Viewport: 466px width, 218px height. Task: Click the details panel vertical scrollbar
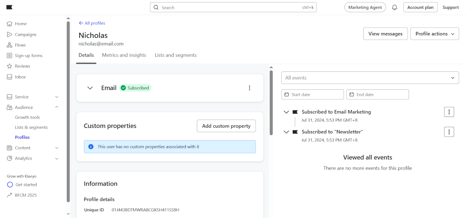point(271,102)
